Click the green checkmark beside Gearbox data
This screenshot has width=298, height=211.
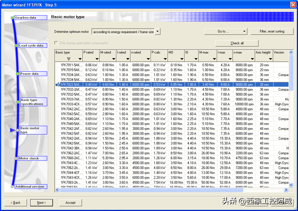coord(13,17)
